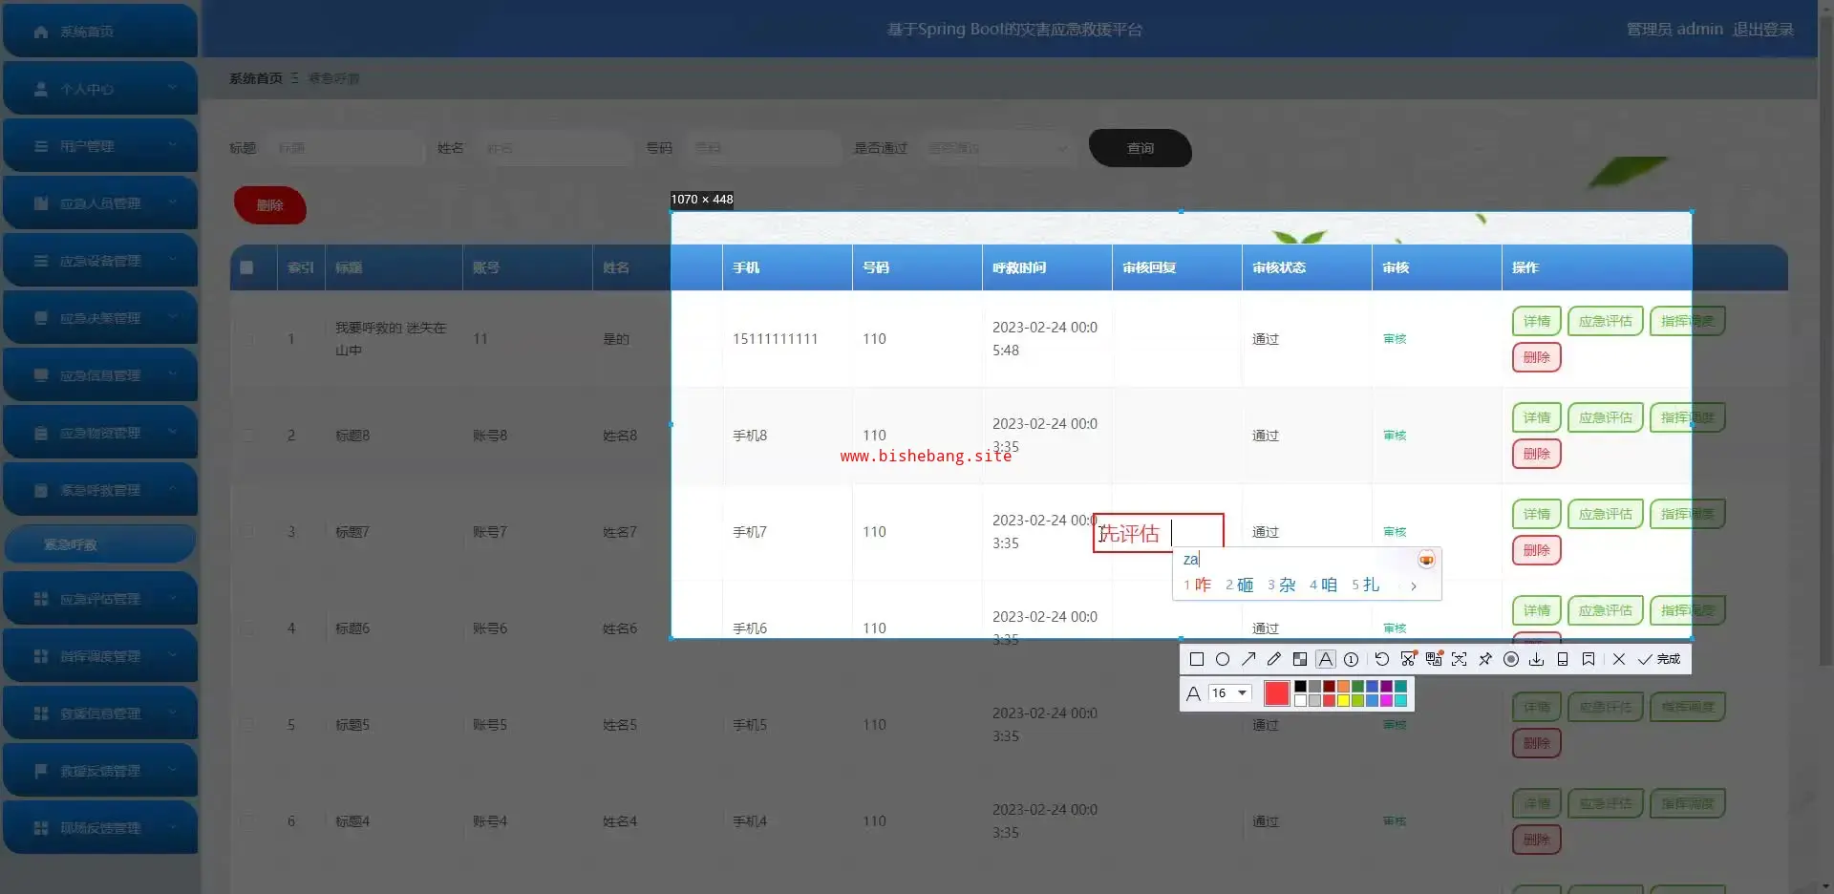Viewport: 1834px width, 894px height.
Task: Check the box for row 标题6
Action: pos(248,628)
